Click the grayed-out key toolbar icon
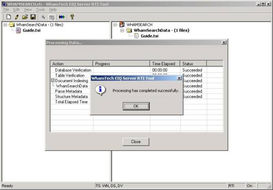Screen dimensions: 273x190 43,17
